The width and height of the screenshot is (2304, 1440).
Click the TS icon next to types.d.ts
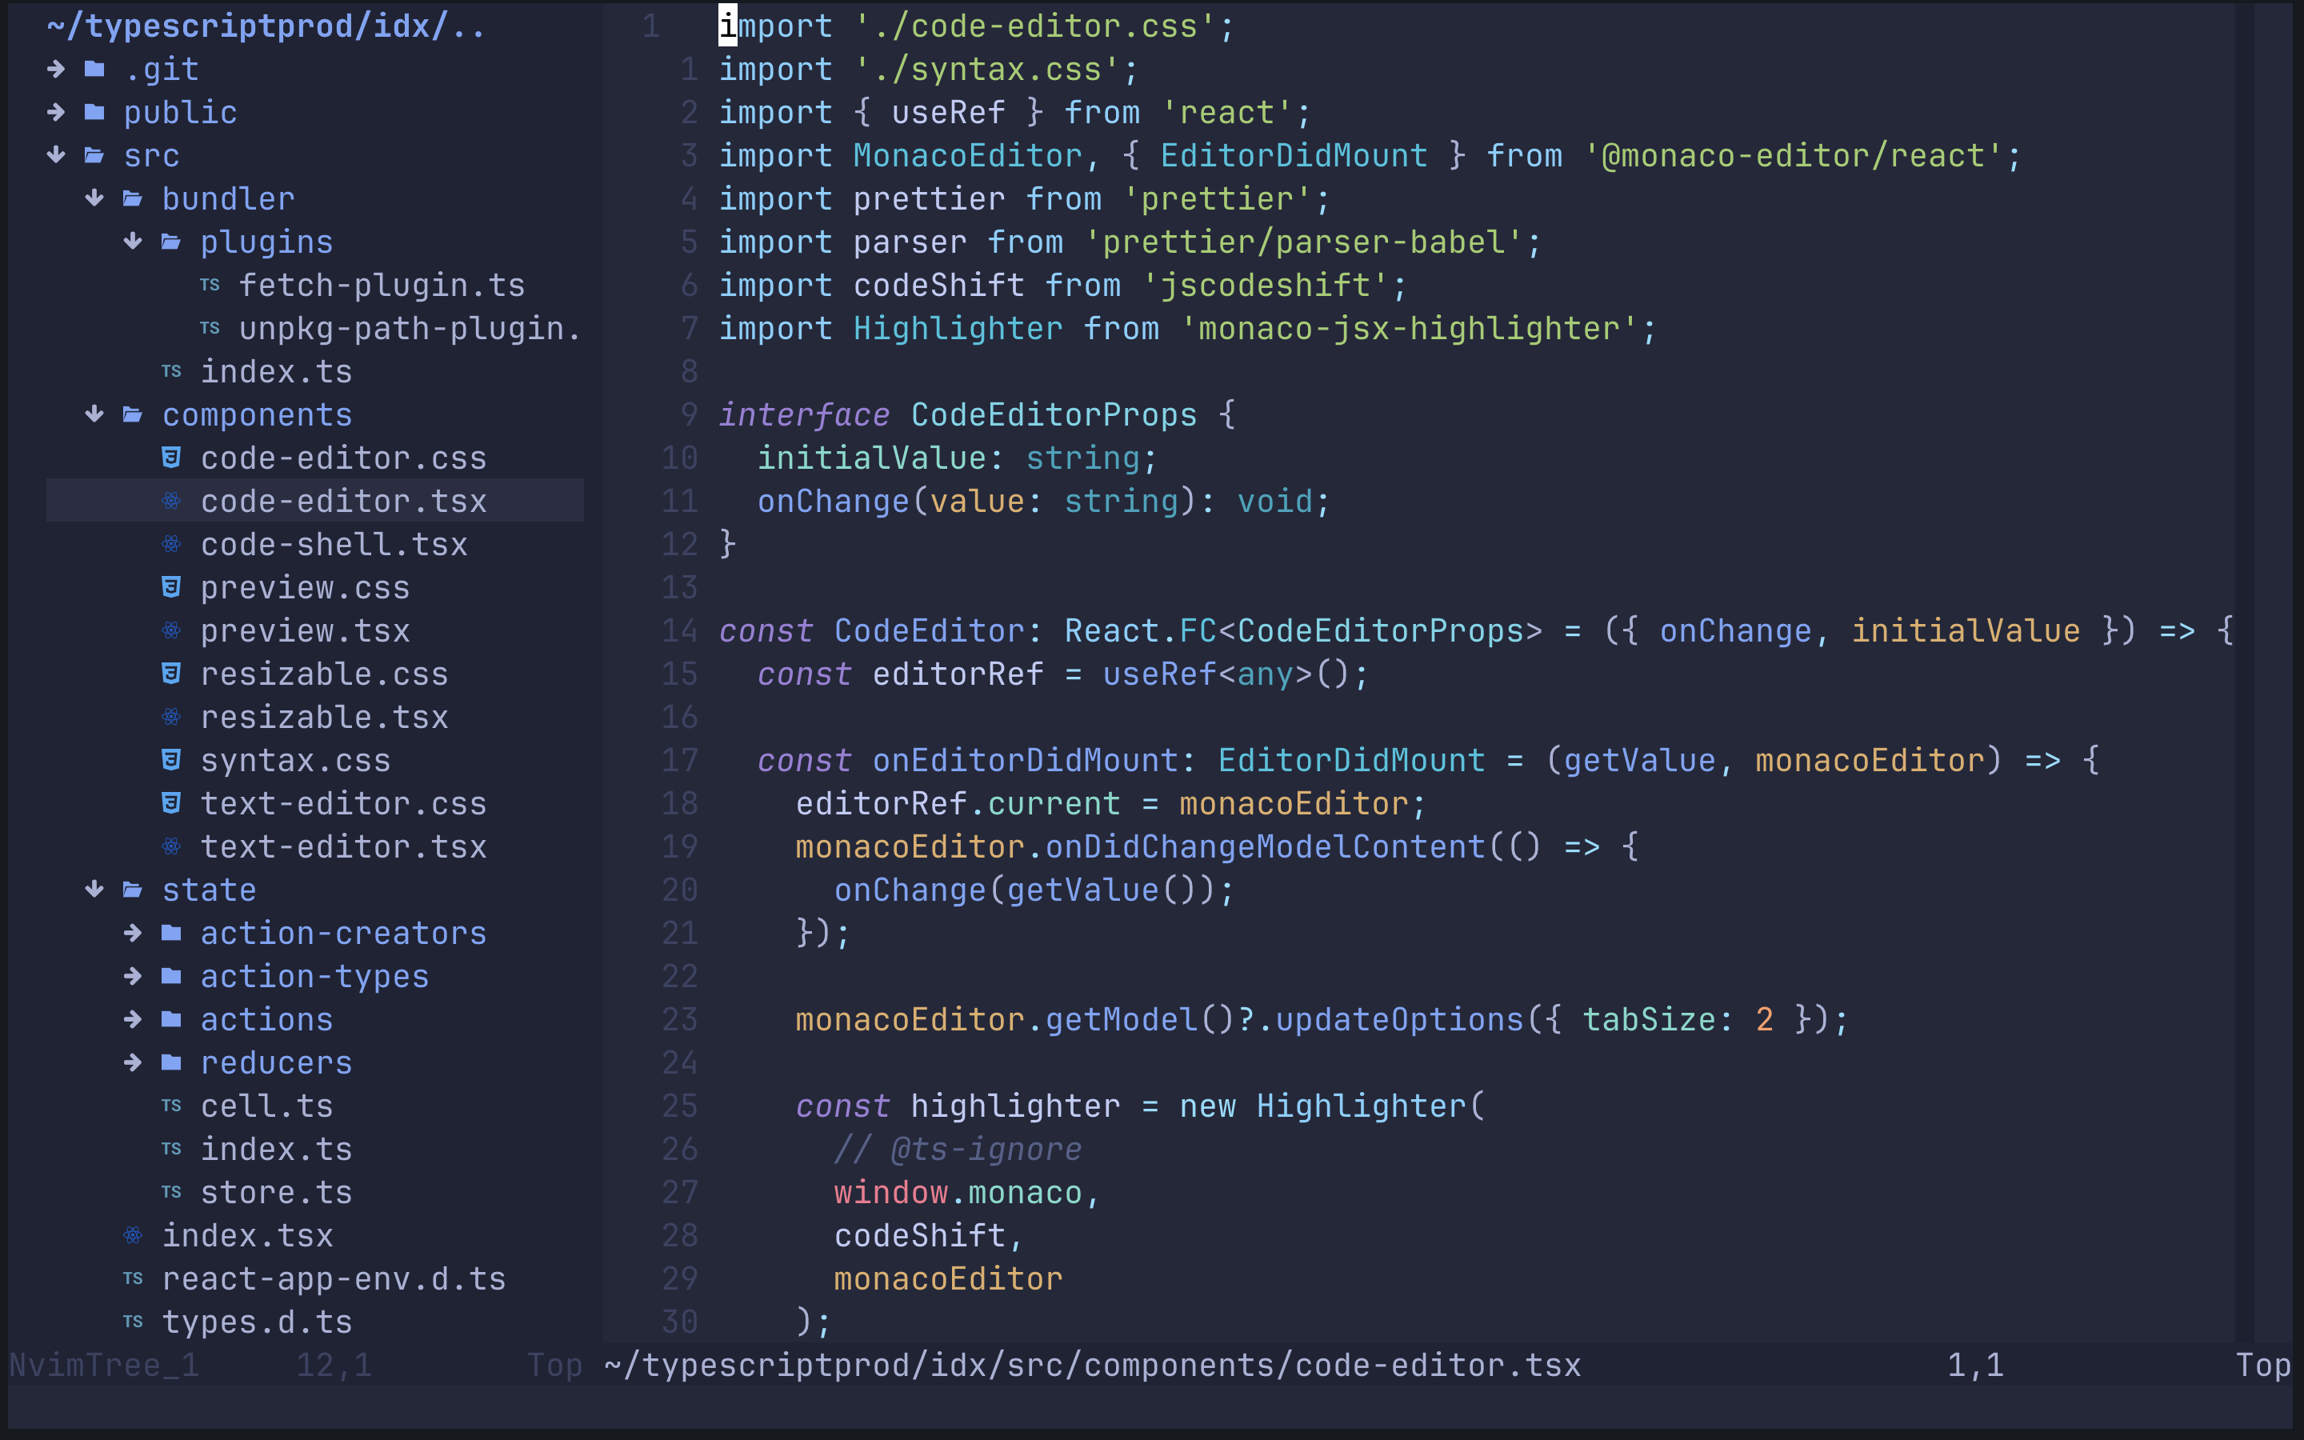pos(134,1322)
